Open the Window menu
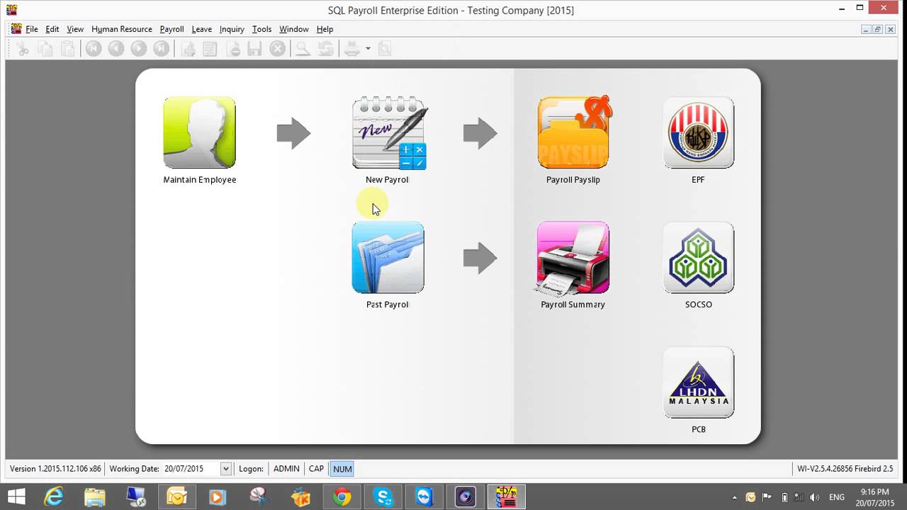The image size is (907, 510). tap(294, 29)
